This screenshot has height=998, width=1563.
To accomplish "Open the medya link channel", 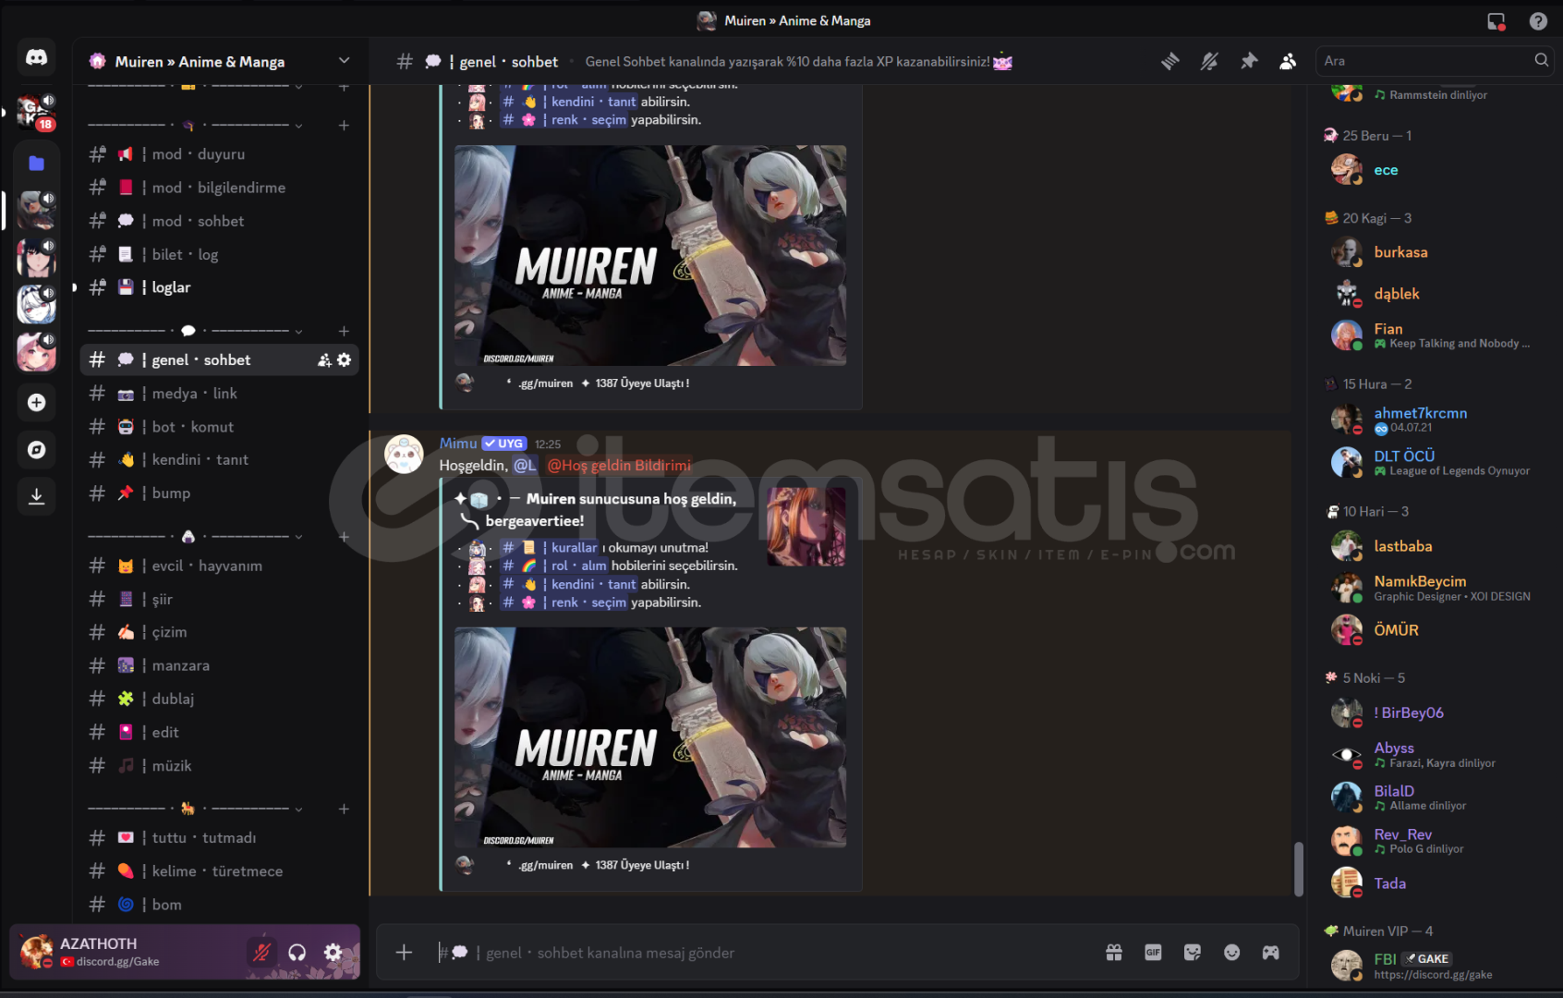I will tap(219, 394).
